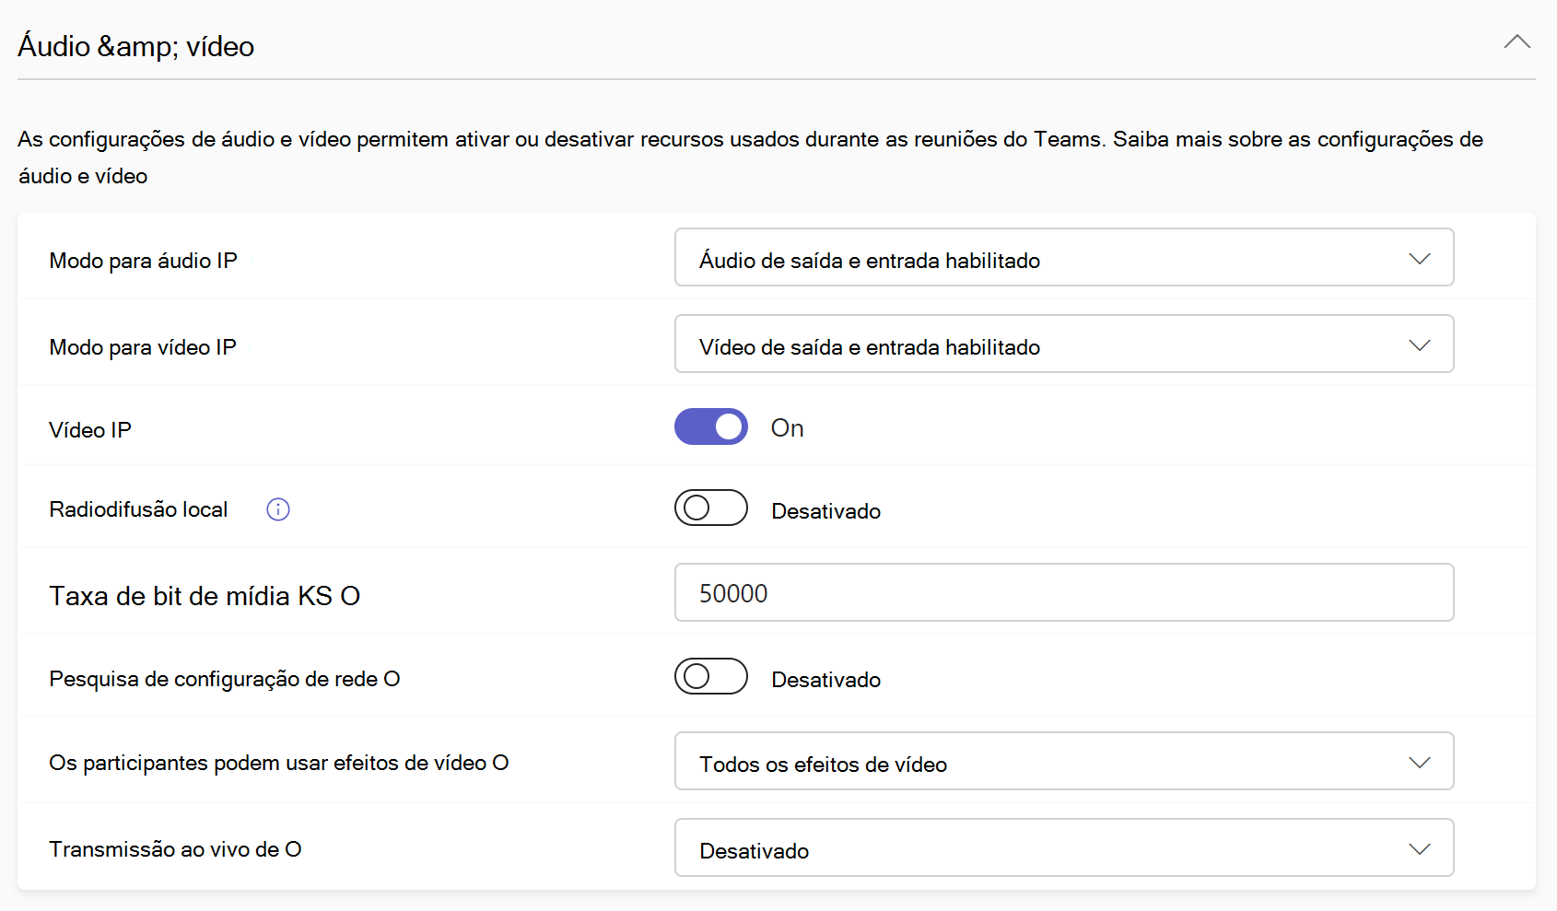This screenshot has height=911, width=1557.
Task: Collapse the Áudio & vídeo section
Action: click(x=1516, y=42)
